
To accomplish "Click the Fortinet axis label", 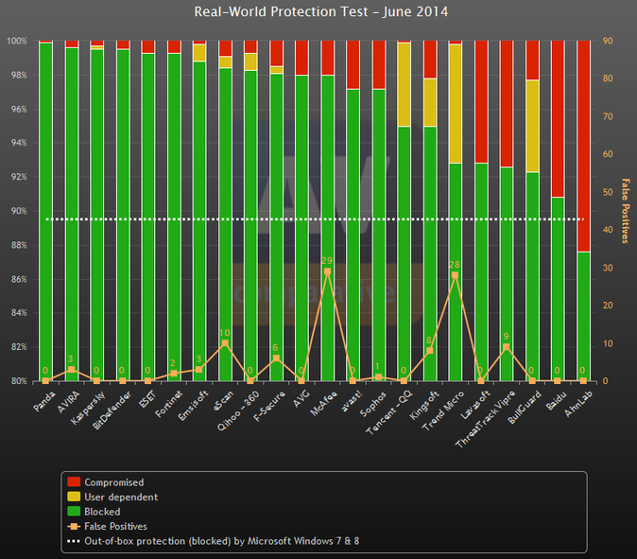I will 169,404.
